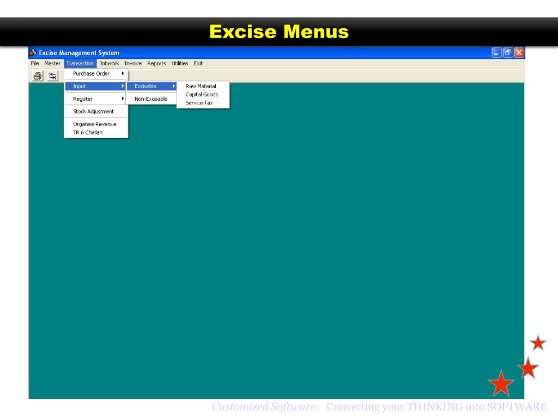Minimize the Excise Management System window
The width and height of the screenshot is (558, 418).
496,53
